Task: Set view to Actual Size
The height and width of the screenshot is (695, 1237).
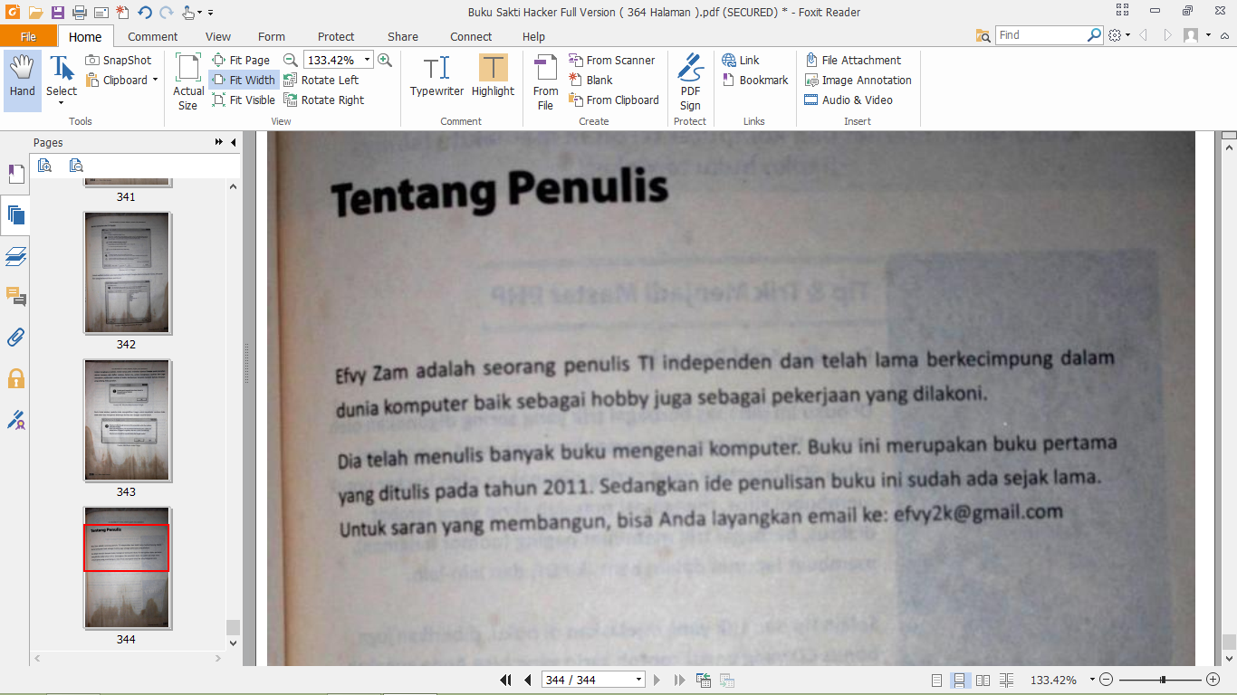Action: point(188,81)
